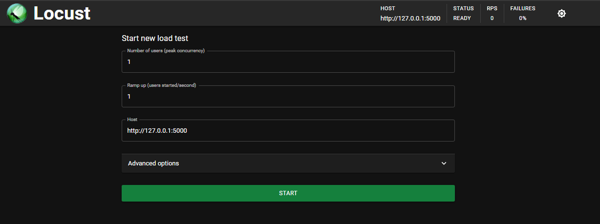The height and width of the screenshot is (224, 600).
Task: Click into the Ramp up input field
Action: tap(288, 97)
